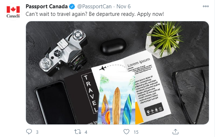Click the reply speech bubble icon
The height and width of the screenshot is (137, 215).
tap(29, 132)
